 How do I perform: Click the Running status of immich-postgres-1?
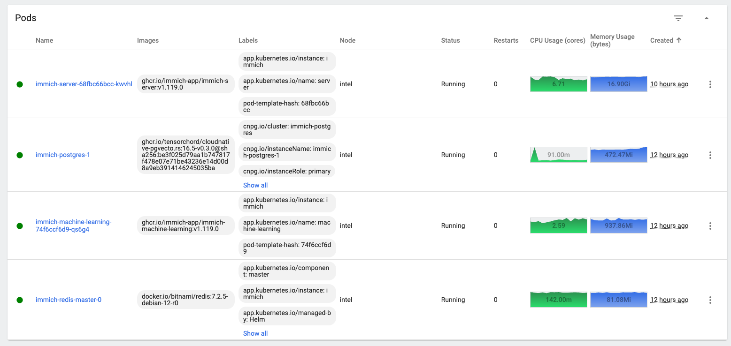pos(453,155)
